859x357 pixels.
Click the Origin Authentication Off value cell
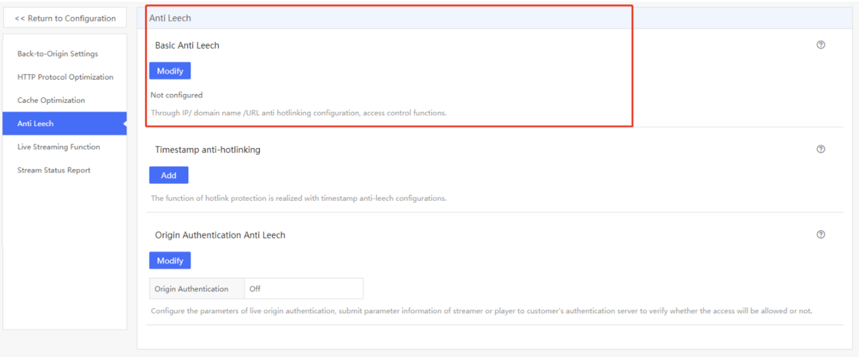click(304, 289)
